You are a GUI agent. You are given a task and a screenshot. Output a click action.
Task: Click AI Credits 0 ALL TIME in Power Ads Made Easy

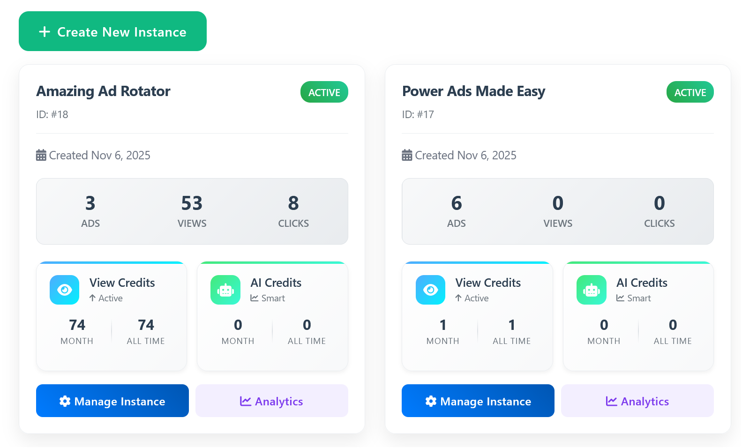673,332
